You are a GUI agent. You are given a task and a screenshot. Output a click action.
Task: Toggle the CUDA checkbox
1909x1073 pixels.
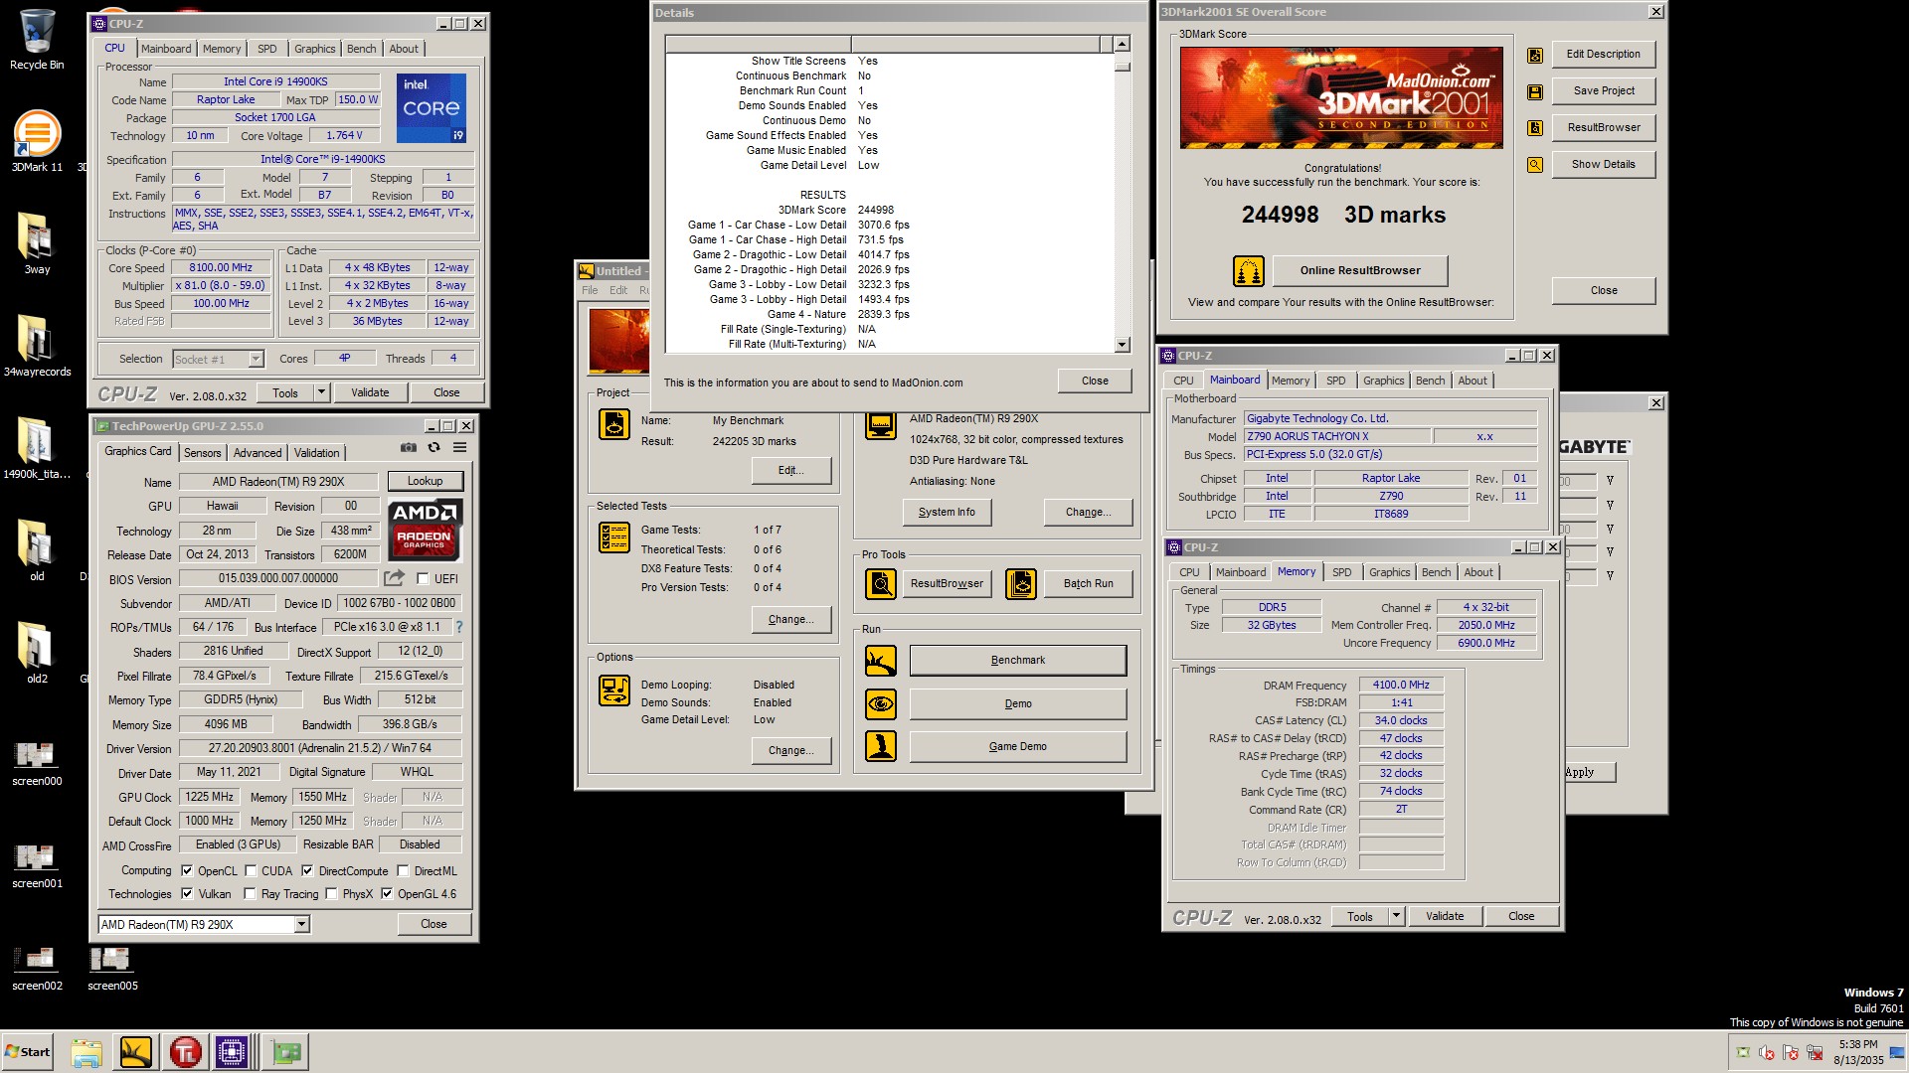(251, 870)
